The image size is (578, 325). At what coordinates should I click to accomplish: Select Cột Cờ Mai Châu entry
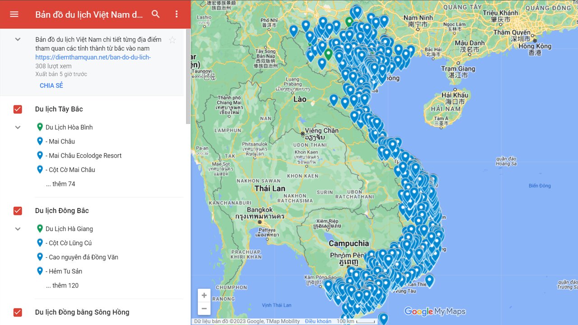(70, 170)
